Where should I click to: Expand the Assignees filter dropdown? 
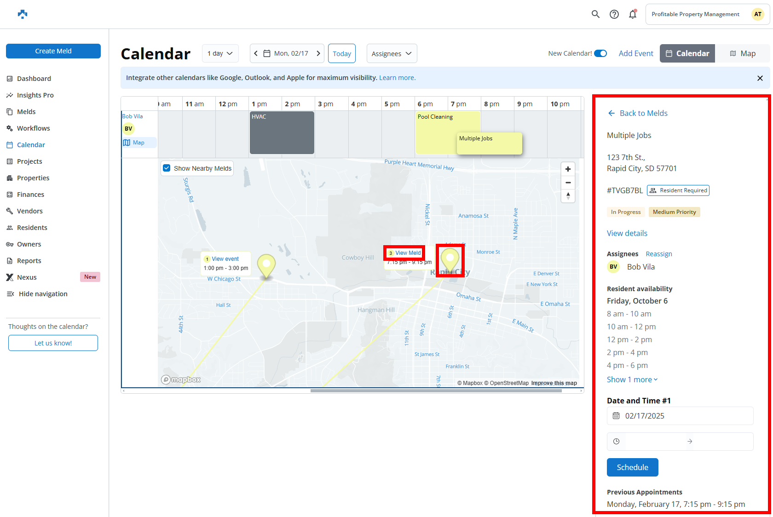[x=392, y=54]
